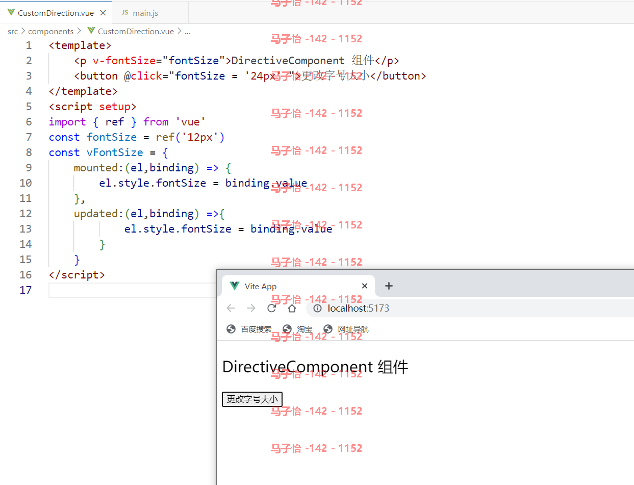Click line number 1 in the gutter

coord(29,45)
